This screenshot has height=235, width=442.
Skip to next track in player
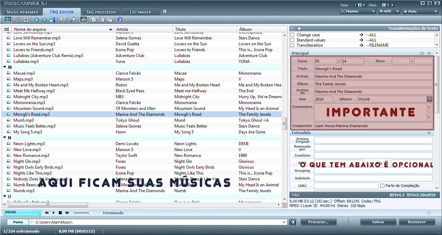[67, 213]
